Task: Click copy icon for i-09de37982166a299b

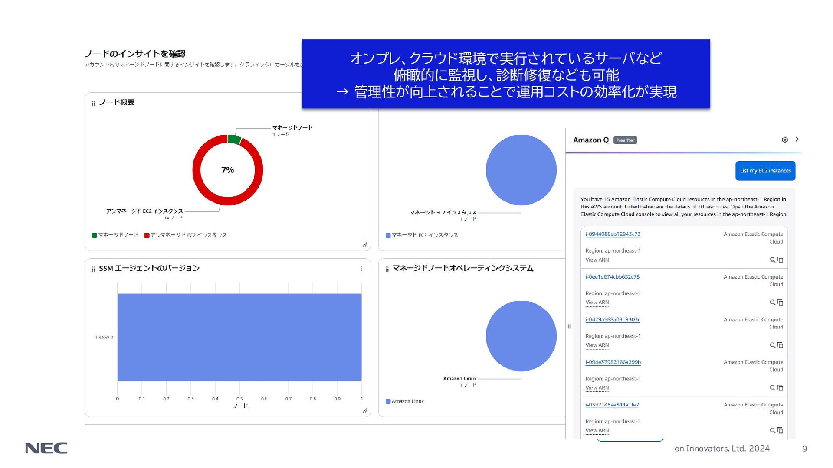Action: pos(780,388)
